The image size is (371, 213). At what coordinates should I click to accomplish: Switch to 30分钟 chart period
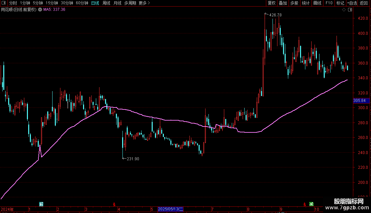[67, 3]
